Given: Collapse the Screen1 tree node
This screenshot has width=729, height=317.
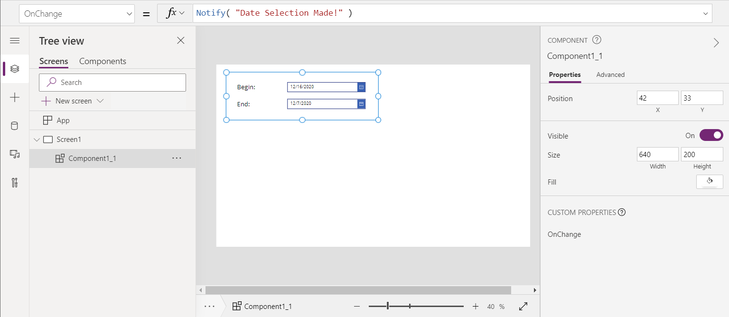Looking at the screenshot, I should (37, 140).
